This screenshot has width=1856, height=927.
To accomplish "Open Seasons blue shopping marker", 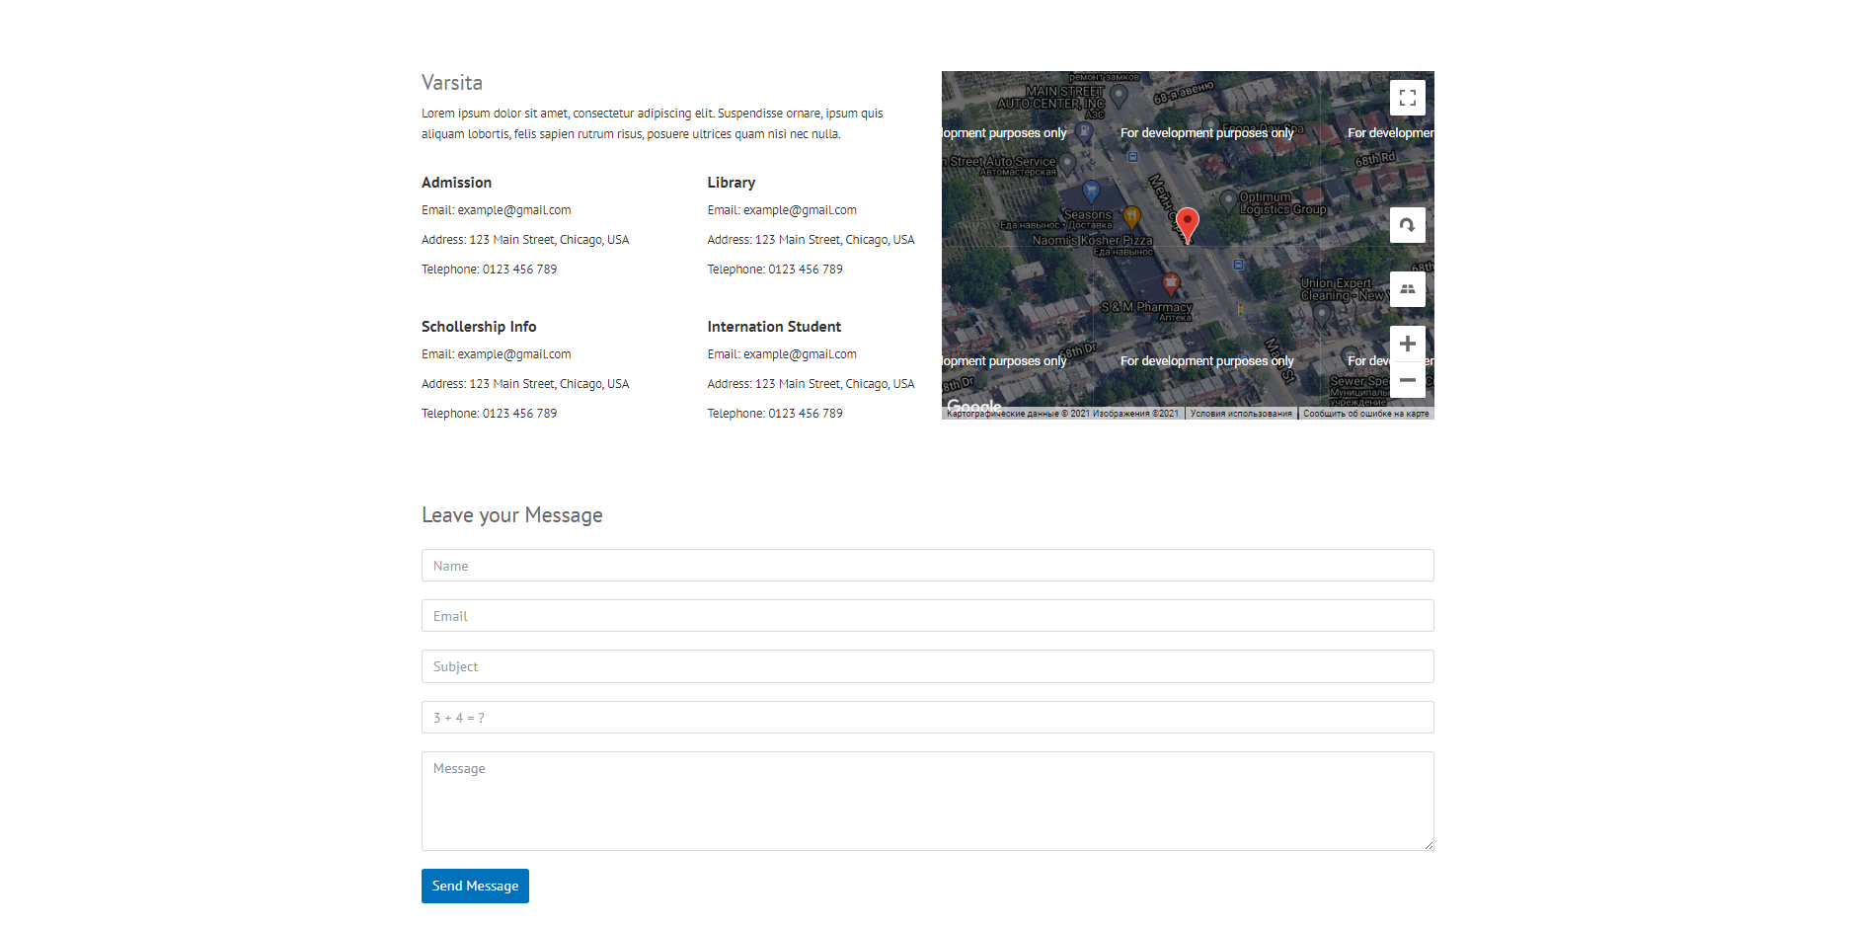I will pyautogui.click(x=1091, y=190).
